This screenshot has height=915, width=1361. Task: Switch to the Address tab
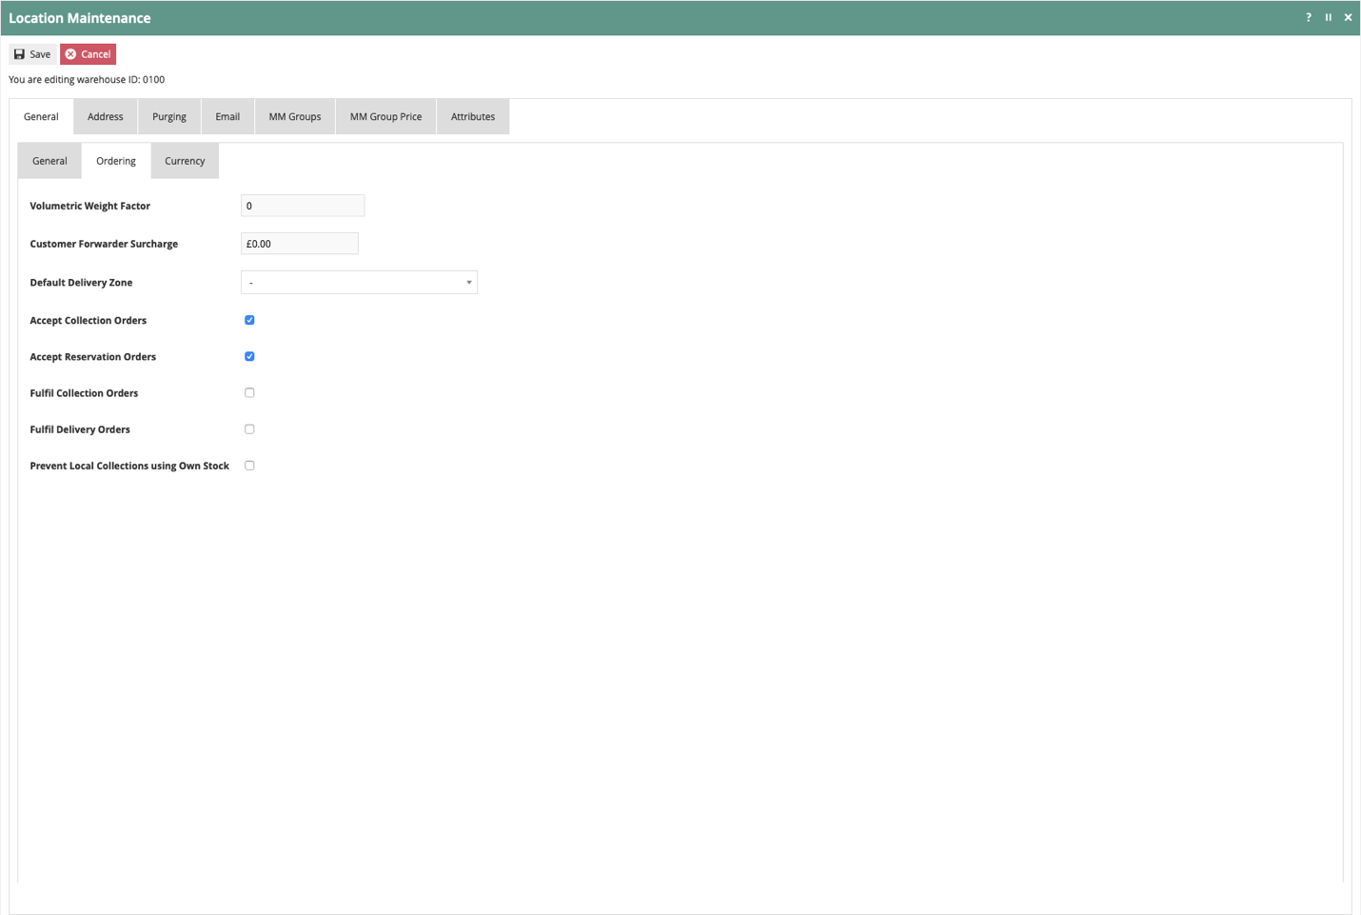106,116
